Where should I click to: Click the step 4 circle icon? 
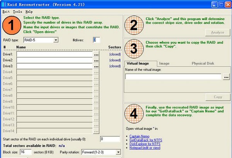pyautogui.click(x=134, y=114)
